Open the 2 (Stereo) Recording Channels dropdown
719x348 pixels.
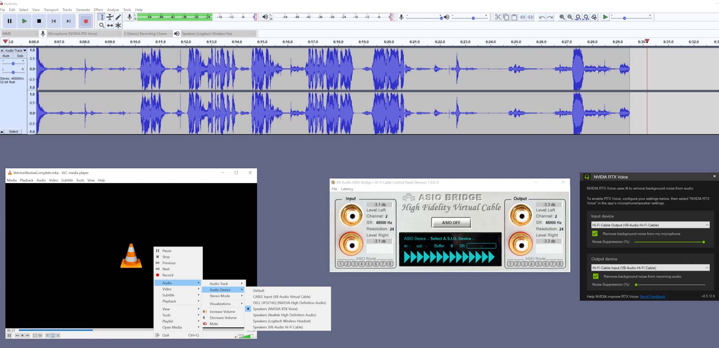148,34
